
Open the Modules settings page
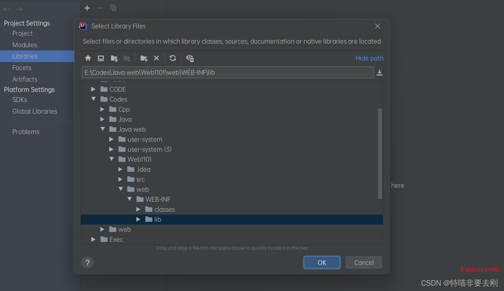click(24, 45)
